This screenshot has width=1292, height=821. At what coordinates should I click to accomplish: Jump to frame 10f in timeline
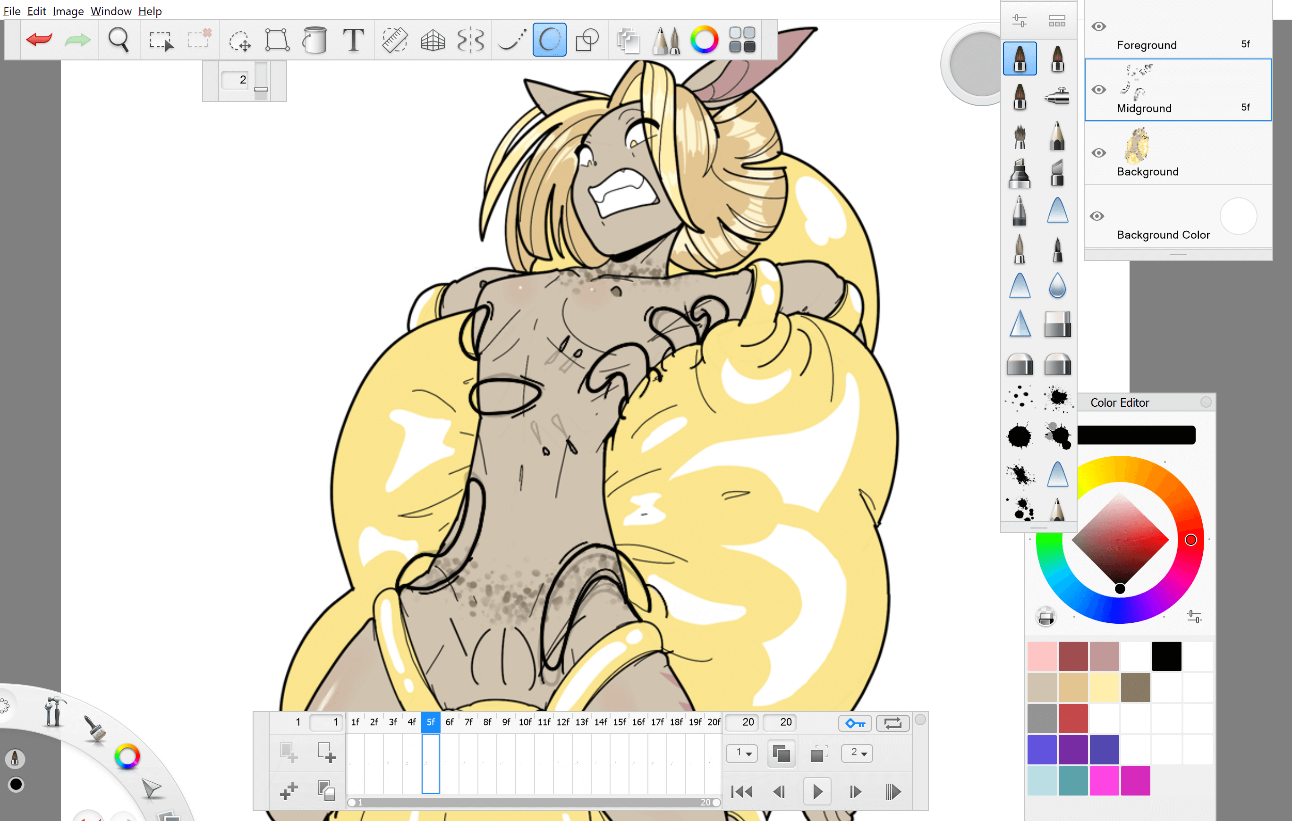tap(525, 722)
